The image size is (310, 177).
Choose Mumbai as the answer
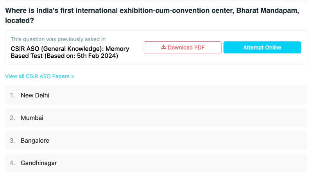156,118
